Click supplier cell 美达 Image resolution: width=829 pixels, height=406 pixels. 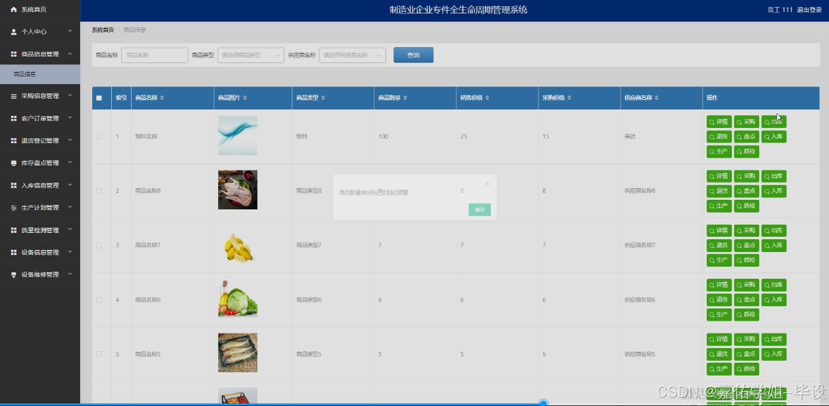(631, 137)
